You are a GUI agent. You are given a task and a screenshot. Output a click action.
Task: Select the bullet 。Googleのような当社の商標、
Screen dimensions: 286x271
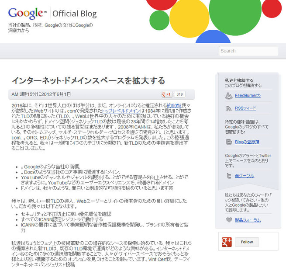pos(51,167)
